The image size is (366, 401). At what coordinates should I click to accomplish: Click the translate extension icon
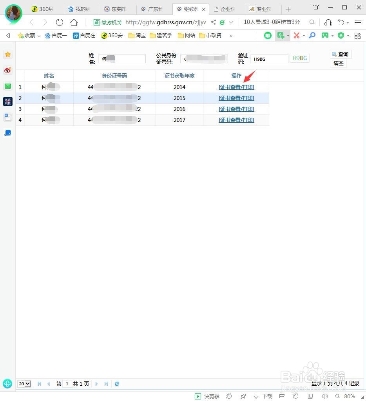click(281, 36)
